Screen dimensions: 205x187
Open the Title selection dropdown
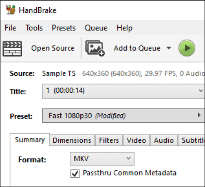(x=123, y=91)
